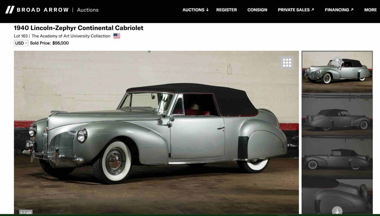Select the rear fender close-up thumbnail
Image resolution: width=380 pixels, height=216 pixels.
pyautogui.click(x=337, y=197)
